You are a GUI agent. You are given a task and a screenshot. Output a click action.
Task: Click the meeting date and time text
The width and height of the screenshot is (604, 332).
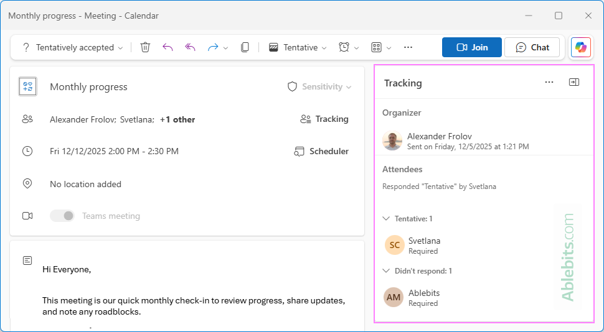(x=114, y=151)
